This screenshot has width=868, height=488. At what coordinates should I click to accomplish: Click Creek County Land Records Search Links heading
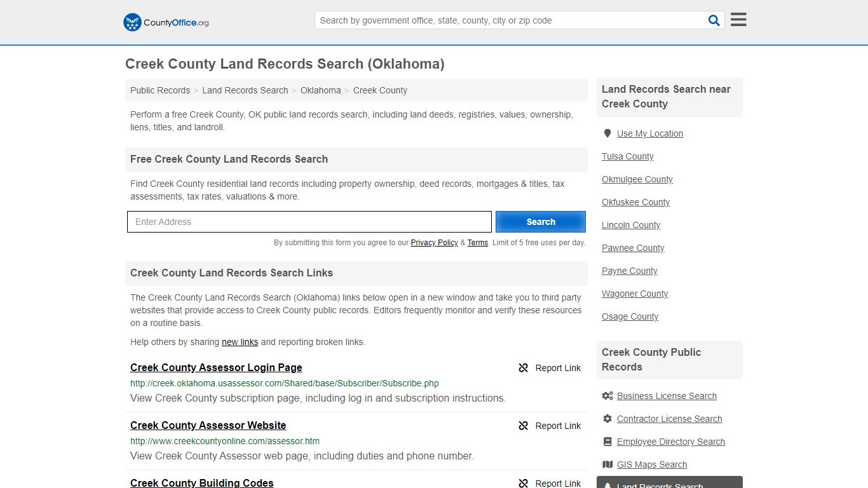point(231,273)
